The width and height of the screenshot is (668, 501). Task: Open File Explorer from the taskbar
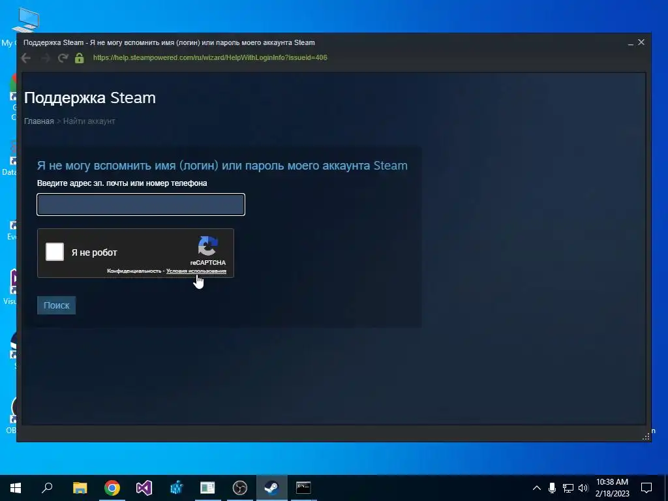click(80, 488)
